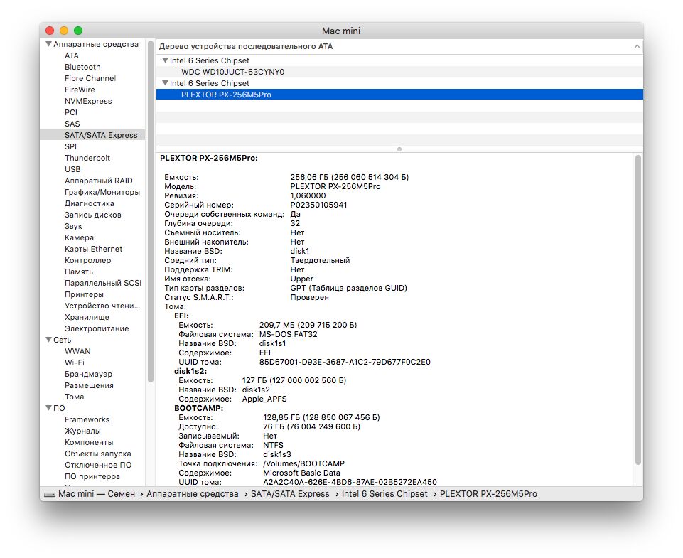Open the PCI section
683x558 pixels.
70,112
